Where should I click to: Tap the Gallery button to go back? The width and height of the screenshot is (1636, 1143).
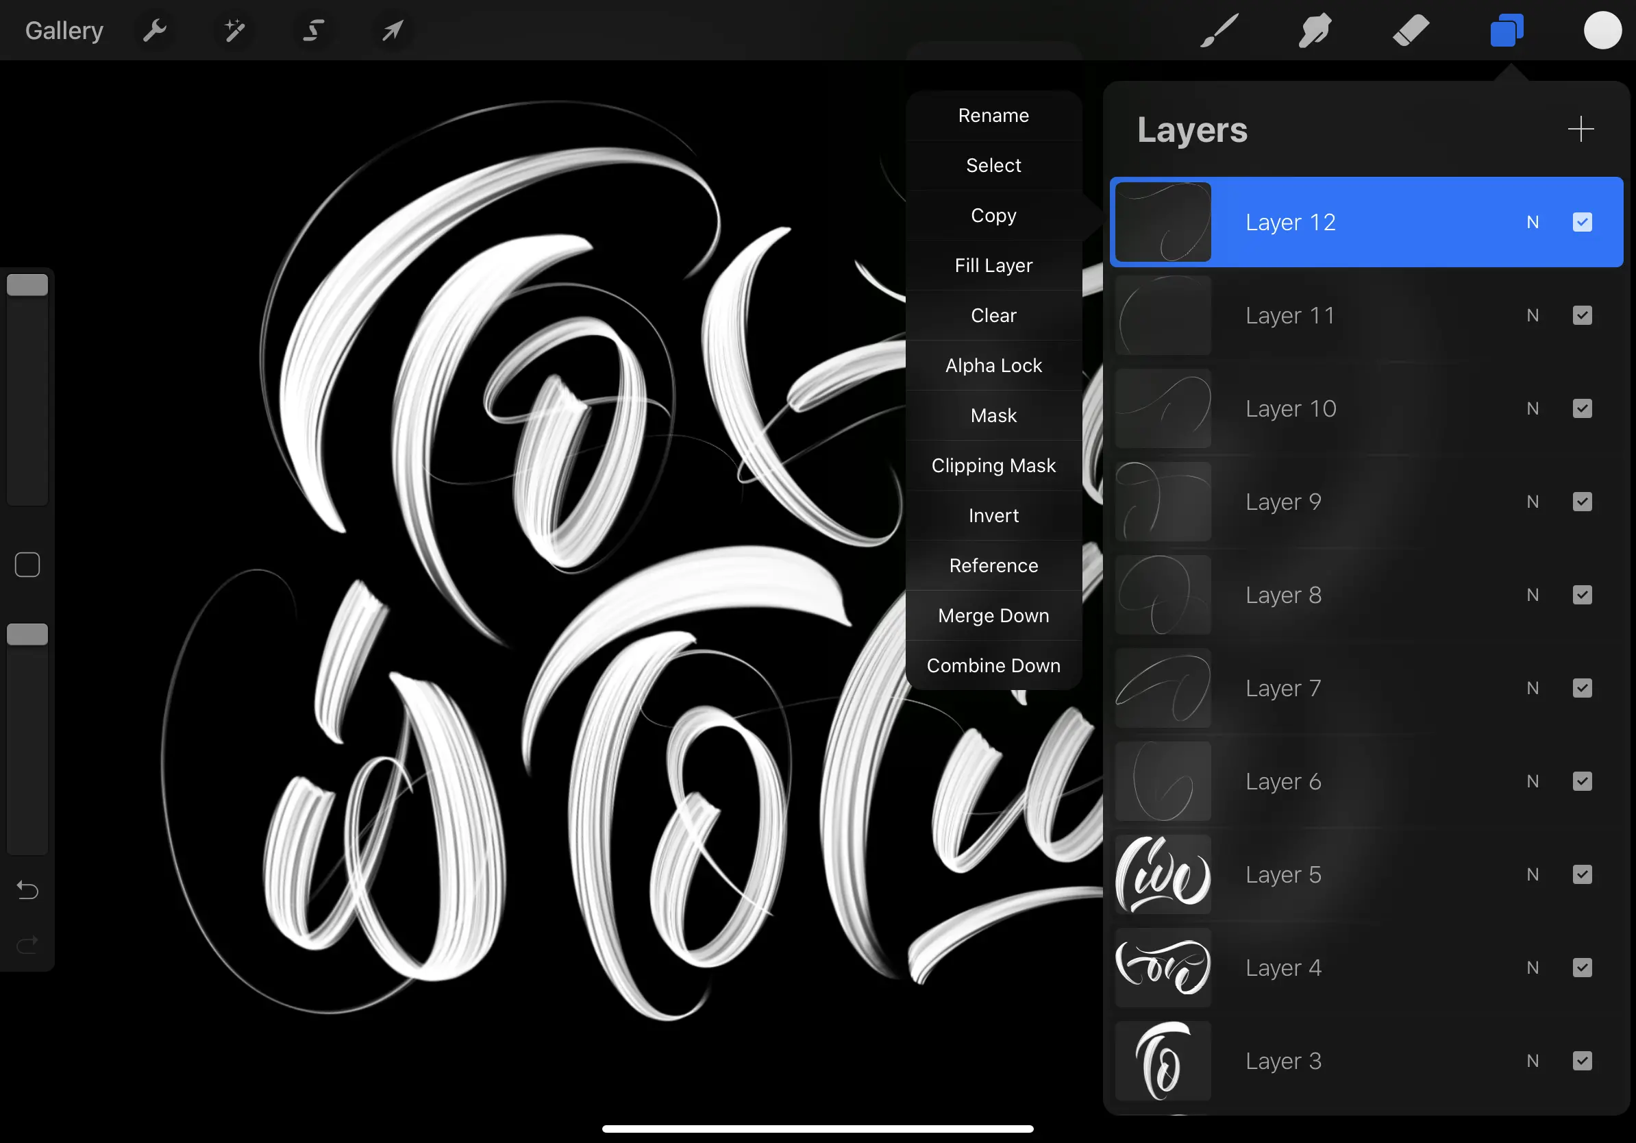(x=64, y=30)
